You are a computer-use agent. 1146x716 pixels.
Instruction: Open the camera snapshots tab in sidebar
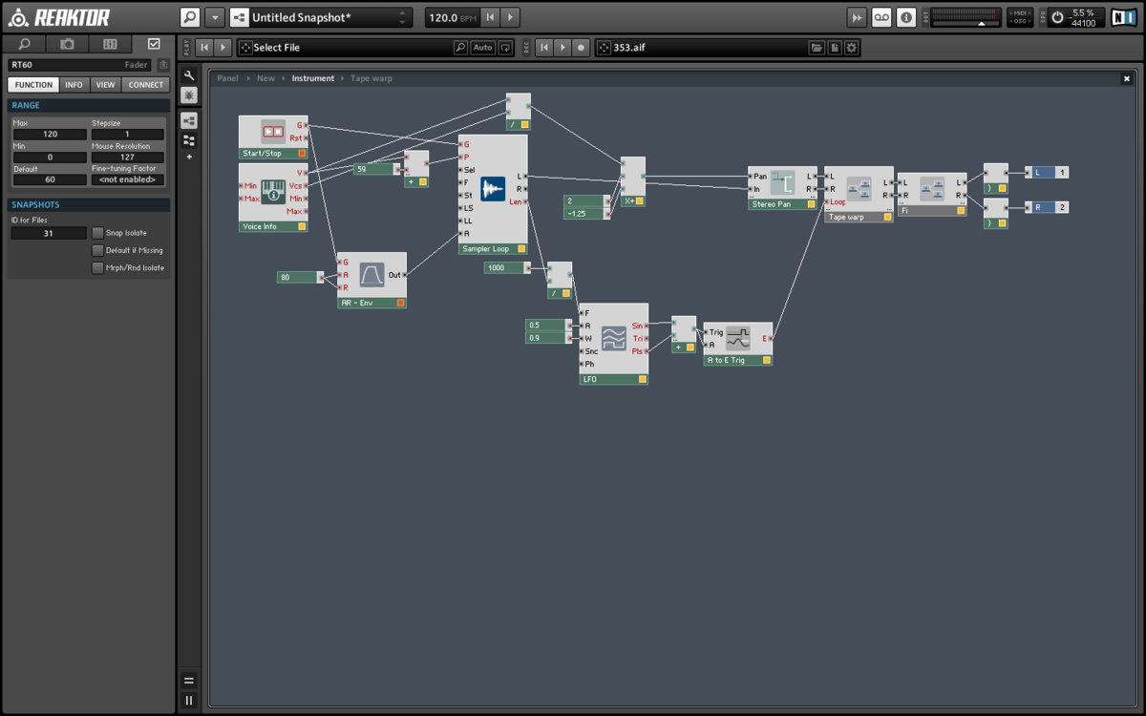click(67, 44)
